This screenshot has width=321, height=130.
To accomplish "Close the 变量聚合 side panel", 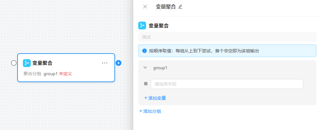I will tap(145, 7).
